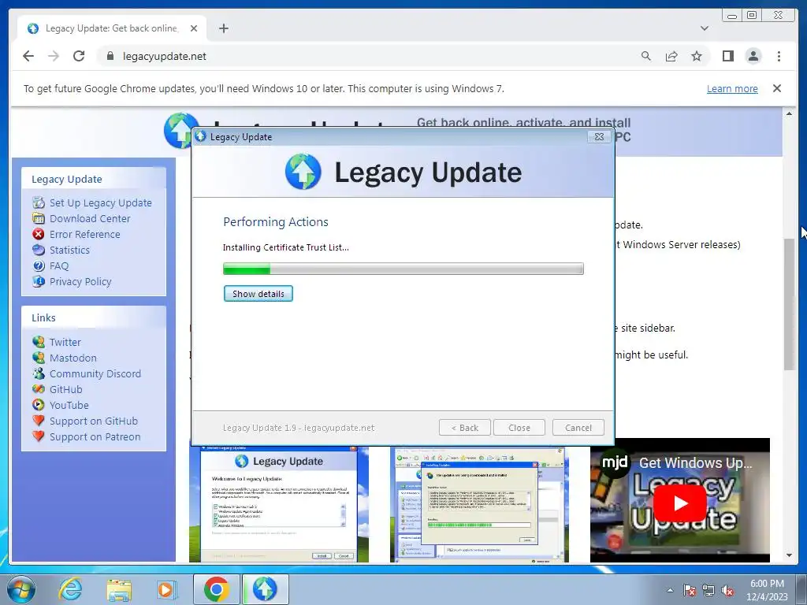The height and width of the screenshot is (605, 807).
Task: Open the Learn more link in info bar
Action: [x=732, y=88]
